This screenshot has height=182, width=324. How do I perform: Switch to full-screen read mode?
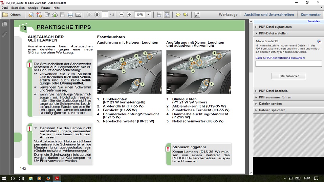click(x=197, y=15)
